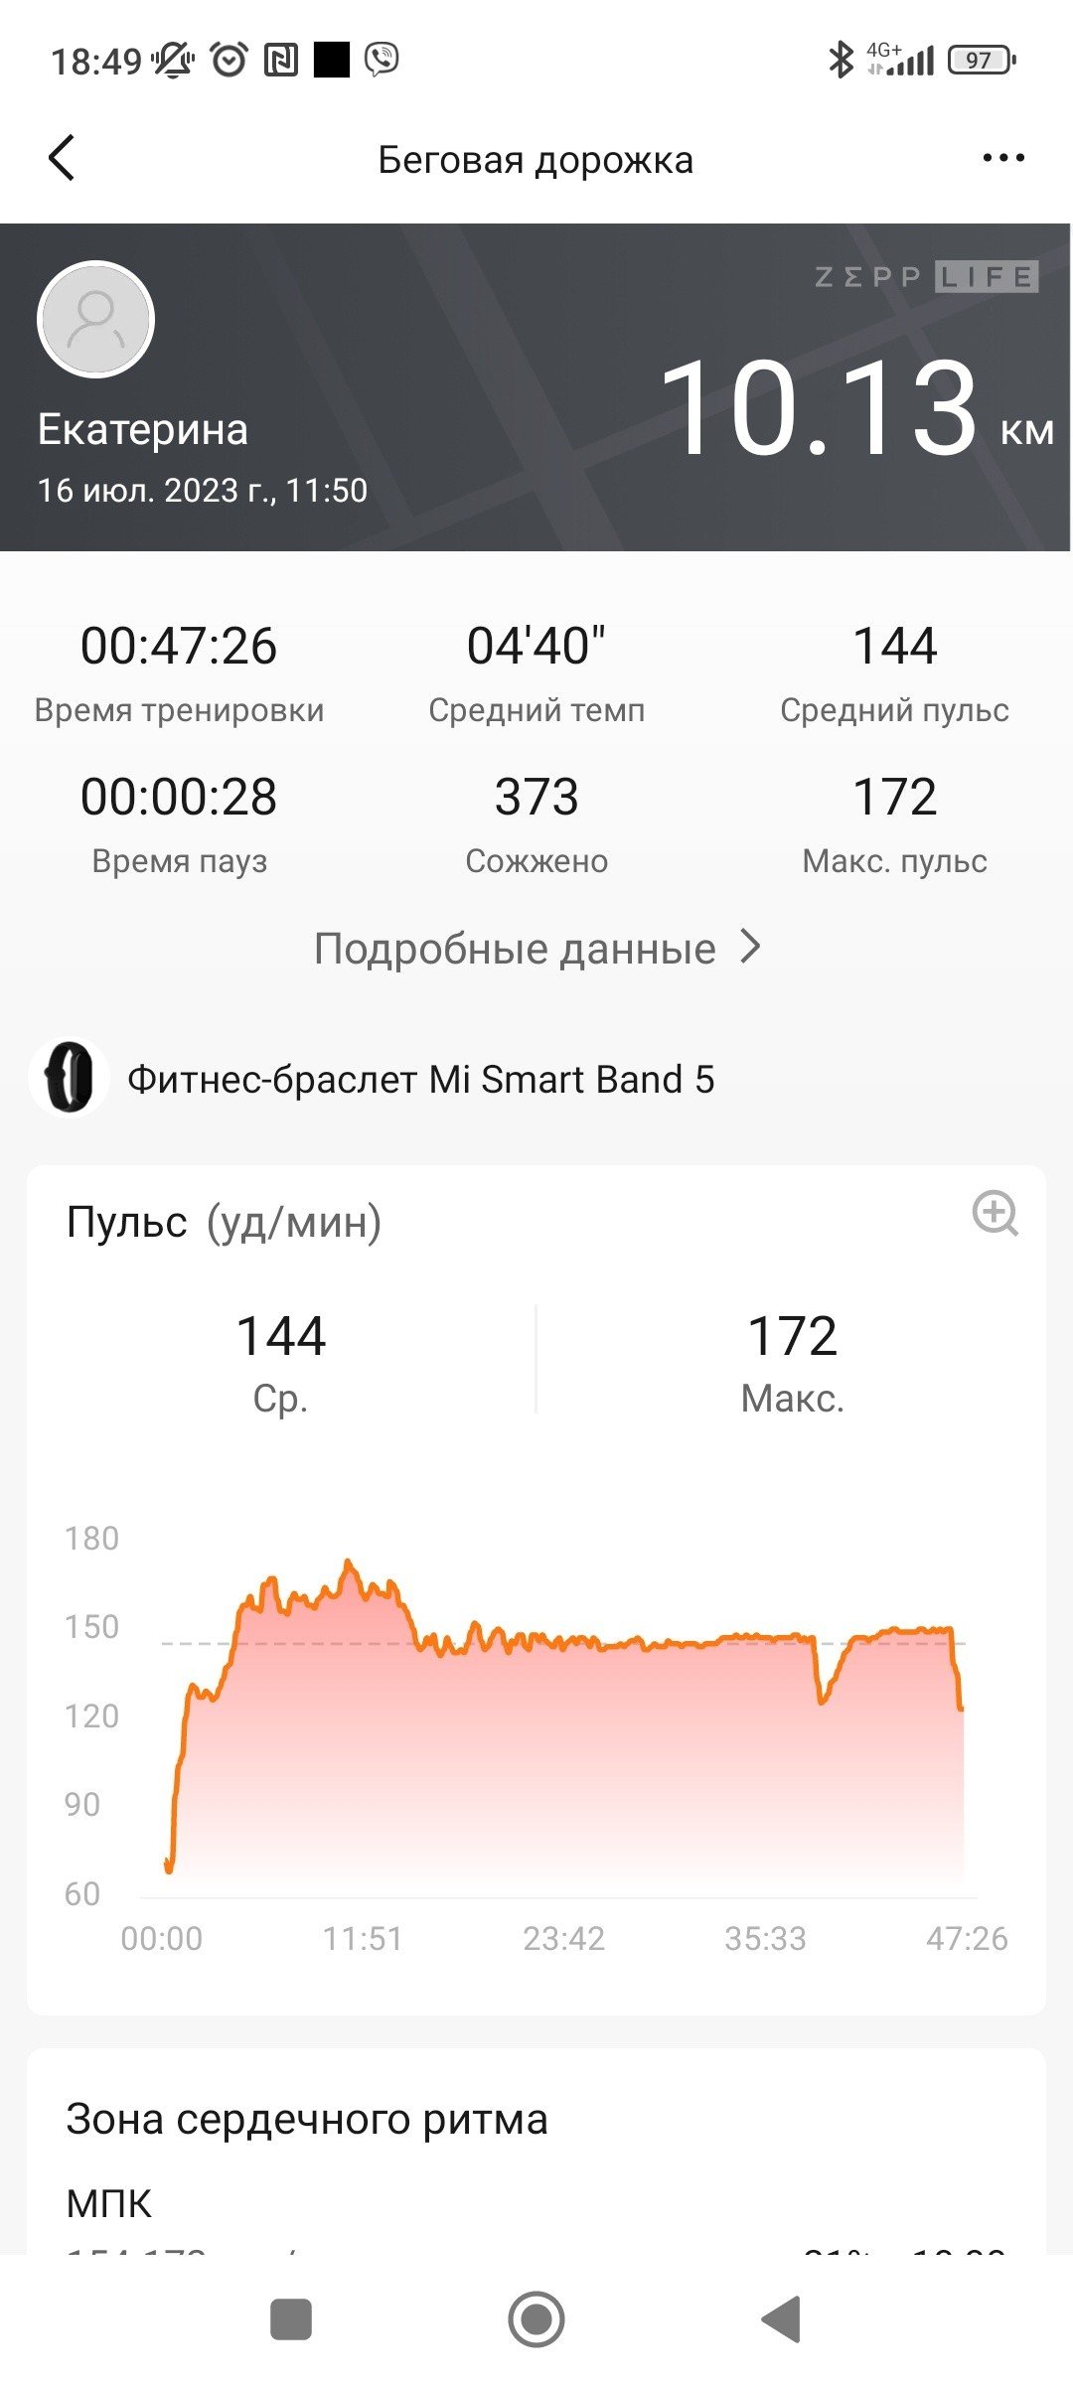This screenshot has width=1073, height=2384.
Task: Tap the 04'40" average pace stat
Action: pyautogui.click(x=536, y=671)
